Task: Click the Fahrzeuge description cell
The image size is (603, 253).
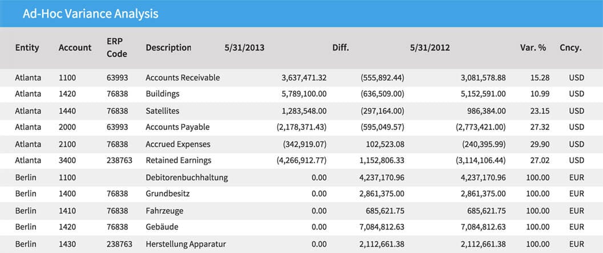Action: [165, 211]
